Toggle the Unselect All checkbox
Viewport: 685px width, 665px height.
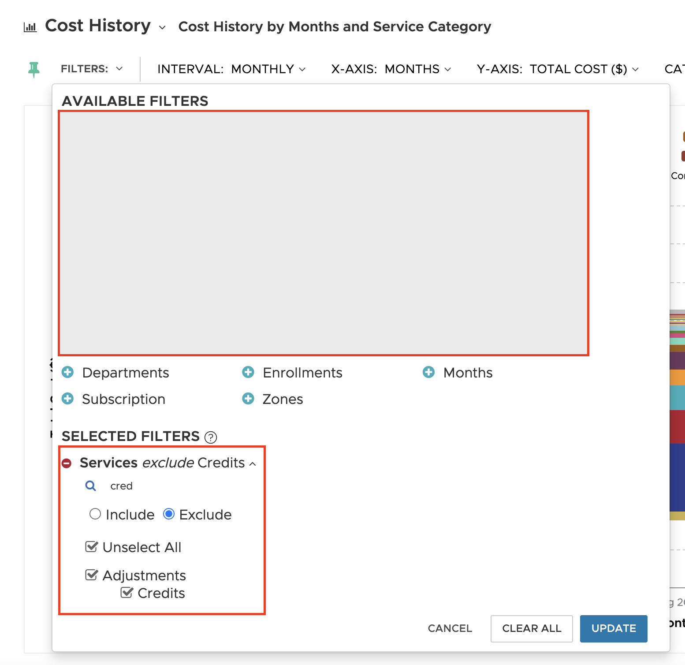91,547
